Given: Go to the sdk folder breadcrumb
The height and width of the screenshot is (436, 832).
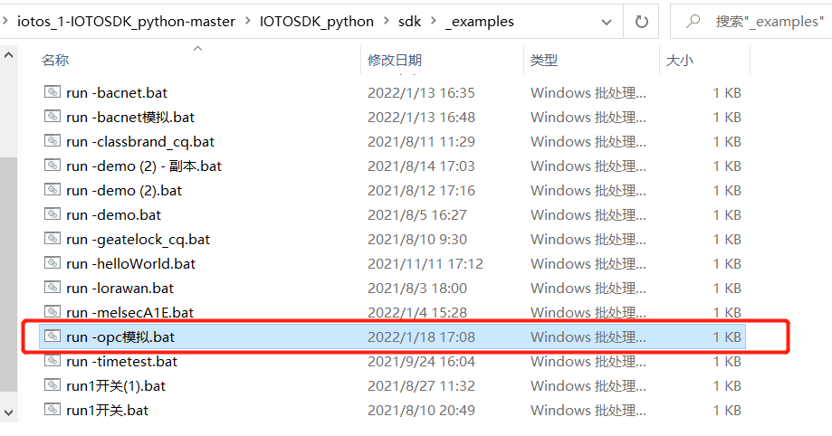Looking at the screenshot, I should [408, 21].
